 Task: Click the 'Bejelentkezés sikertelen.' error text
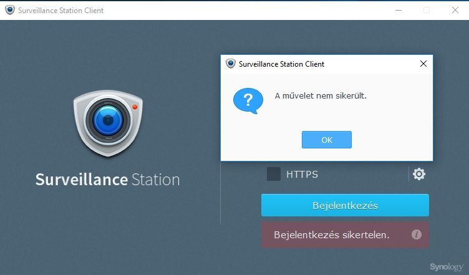(x=332, y=235)
